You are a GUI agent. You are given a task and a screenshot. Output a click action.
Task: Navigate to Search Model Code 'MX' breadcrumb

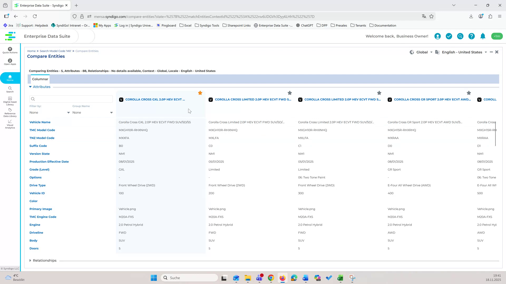pos(55,51)
